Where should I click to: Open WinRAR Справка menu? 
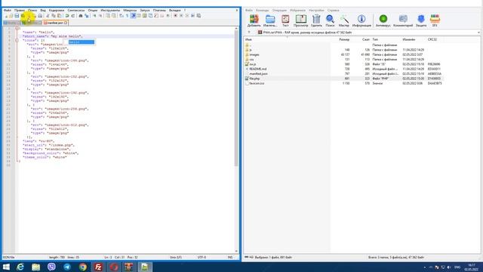pyautogui.click(x=334, y=10)
